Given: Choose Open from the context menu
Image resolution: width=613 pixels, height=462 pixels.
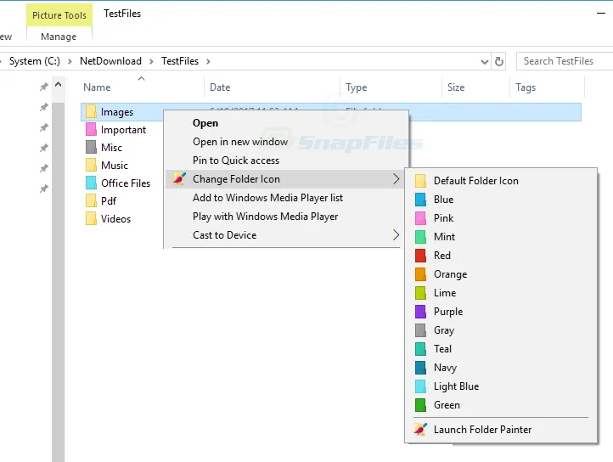Looking at the screenshot, I should tap(287, 123).
